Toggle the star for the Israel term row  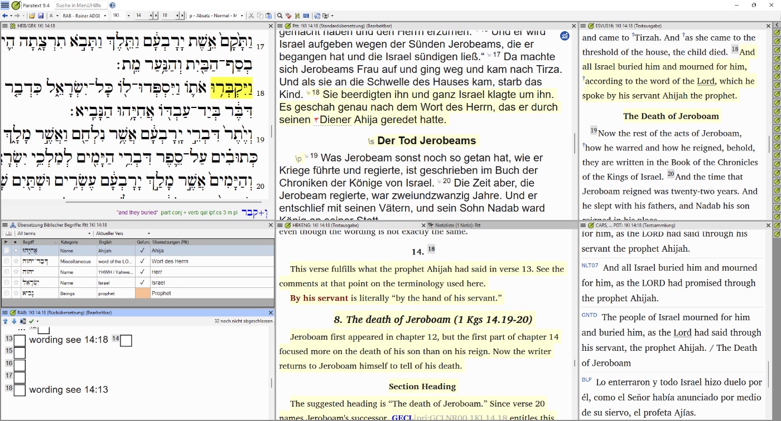coord(16,282)
